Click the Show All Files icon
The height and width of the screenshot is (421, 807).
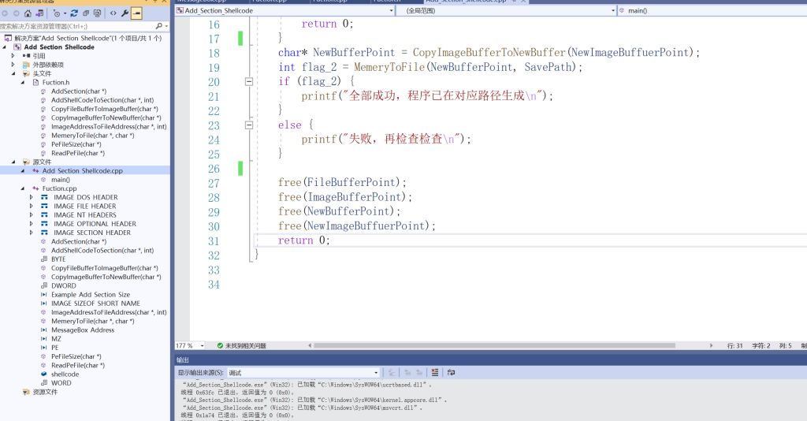(x=97, y=13)
